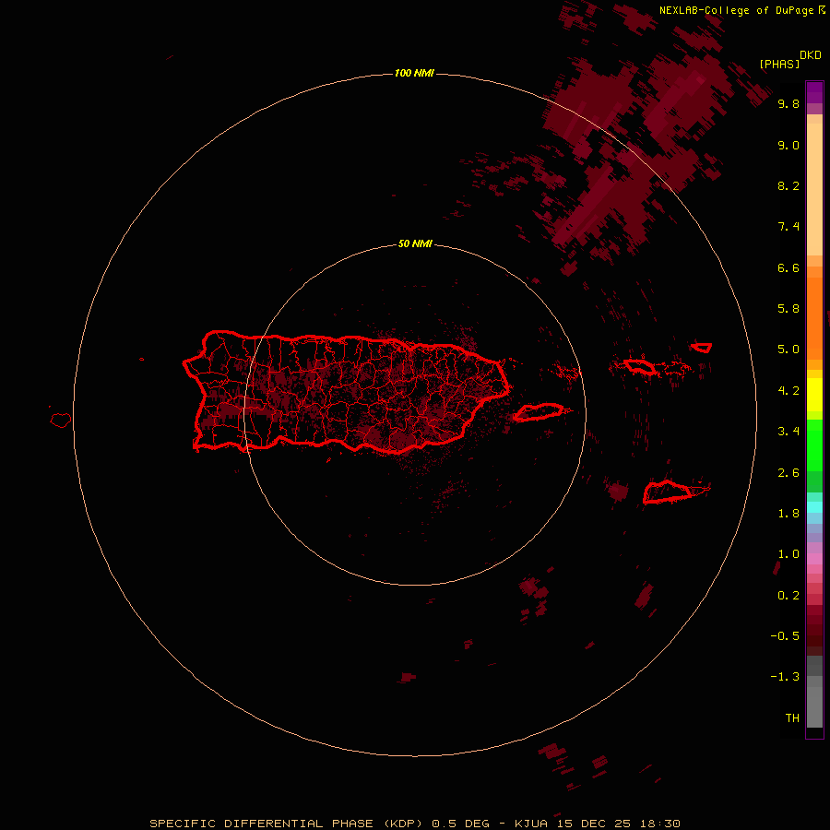This screenshot has height=830, width=830.
Task: Pick the peach band beside 8.2
Action: [x=814, y=189]
